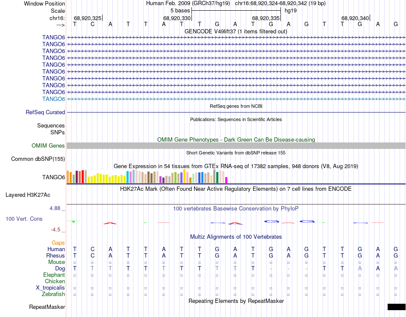Select the Common dbSNP(155) track label
This screenshot has width=406, height=317.
click(x=38, y=159)
